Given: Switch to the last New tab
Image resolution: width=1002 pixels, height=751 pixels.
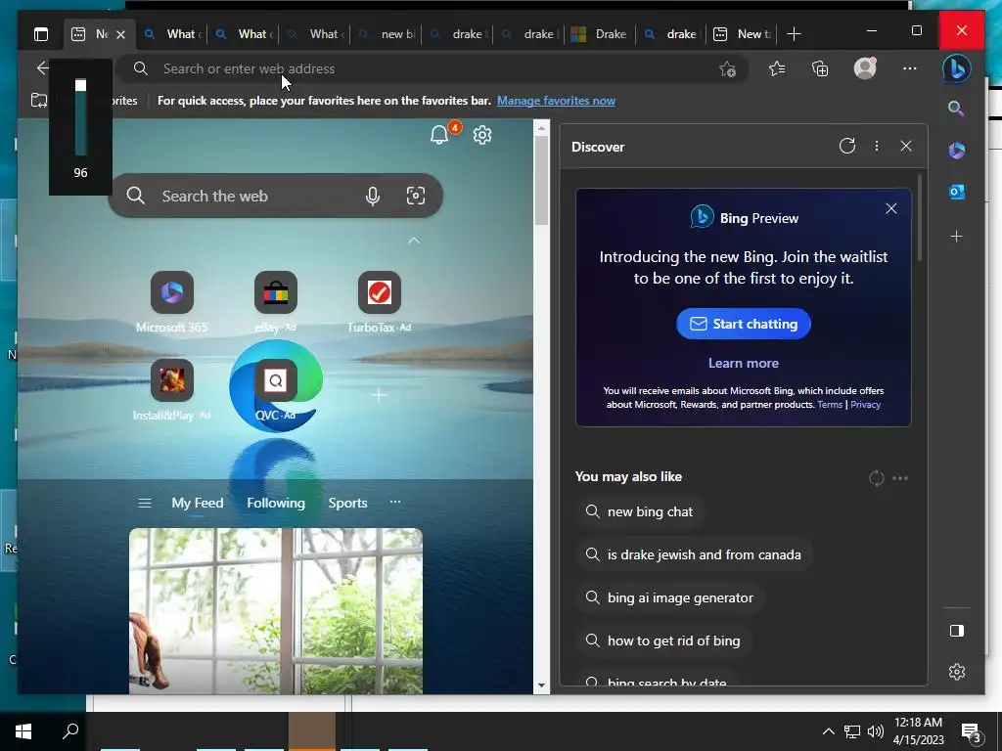Looking at the screenshot, I should 742,34.
